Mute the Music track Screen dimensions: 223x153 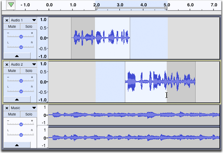tap(12, 114)
